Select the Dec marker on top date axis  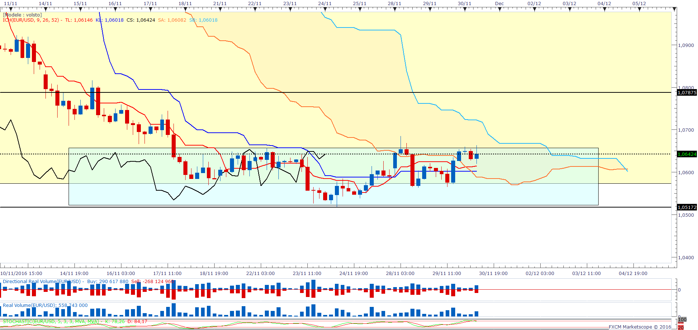point(499,4)
